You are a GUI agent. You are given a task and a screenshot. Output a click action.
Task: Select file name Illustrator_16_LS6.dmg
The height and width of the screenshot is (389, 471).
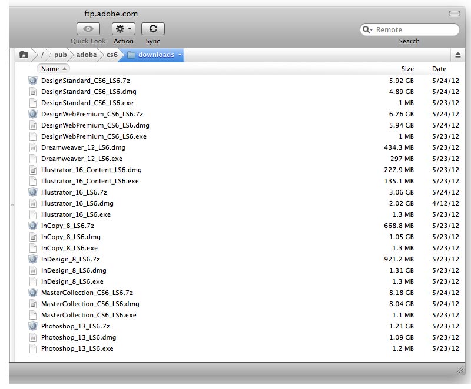pyautogui.click(x=77, y=203)
